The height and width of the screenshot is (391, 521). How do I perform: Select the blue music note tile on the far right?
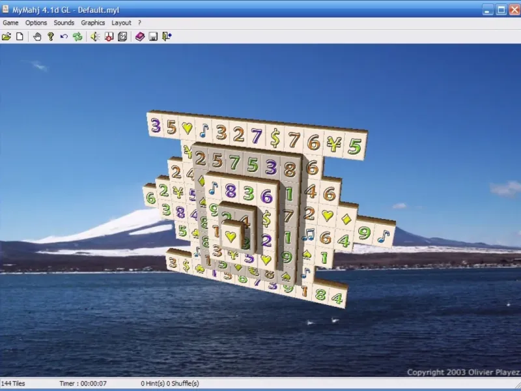coord(384,236)
